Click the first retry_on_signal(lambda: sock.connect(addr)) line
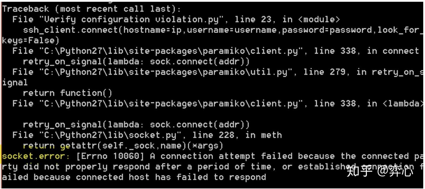This screenshot has height=189, width=425. click(x=136, y=62)
